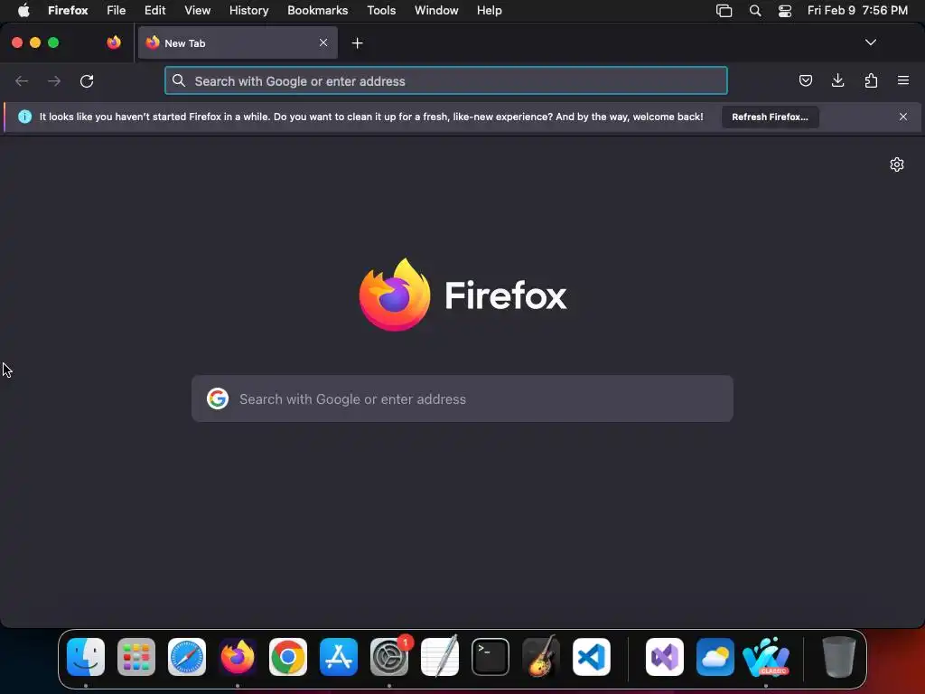Image resolution: width=925 pixels, height=694 pixels.
Task: Open the Help menu
Action: coord(489,11)
